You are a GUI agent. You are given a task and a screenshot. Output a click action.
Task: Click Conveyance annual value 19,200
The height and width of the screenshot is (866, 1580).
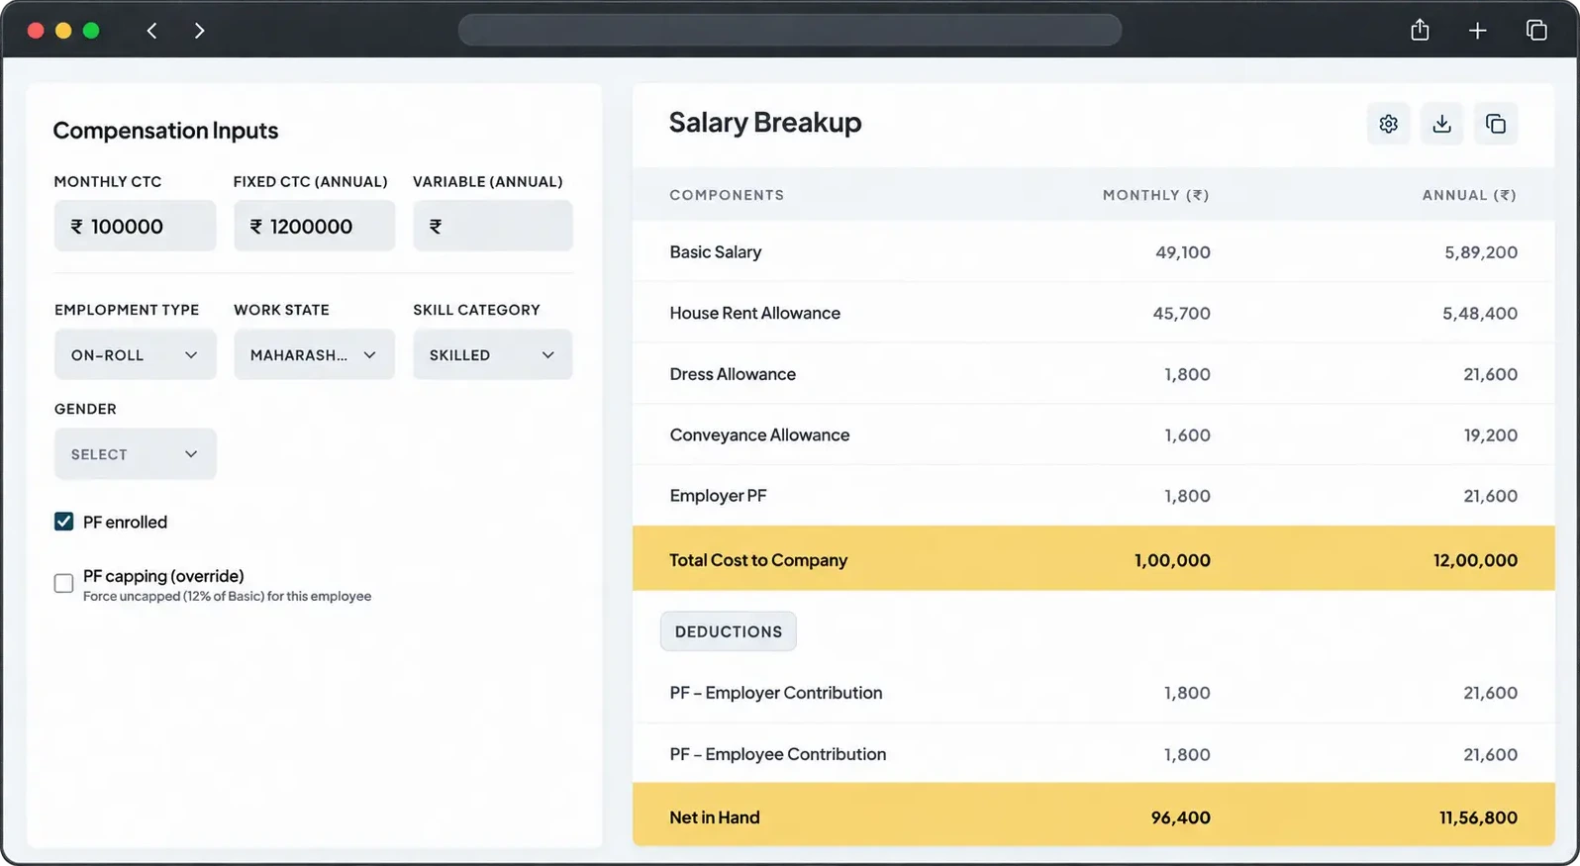[1490, 434]
